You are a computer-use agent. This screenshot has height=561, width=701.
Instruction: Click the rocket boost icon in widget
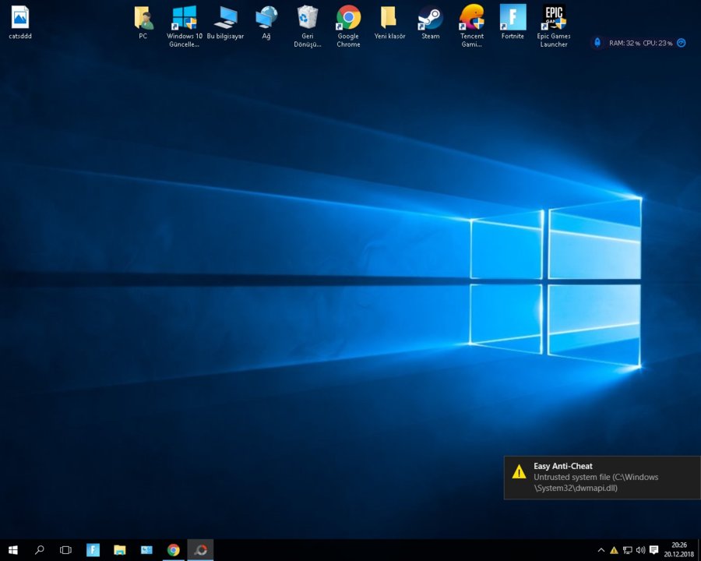click(x=597, y=43)
